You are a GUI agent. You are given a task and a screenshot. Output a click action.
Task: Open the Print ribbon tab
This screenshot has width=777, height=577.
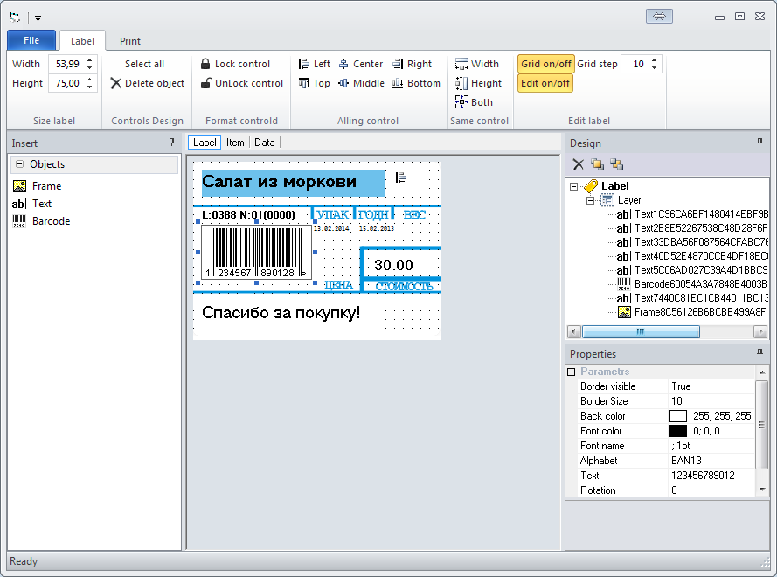130,41
